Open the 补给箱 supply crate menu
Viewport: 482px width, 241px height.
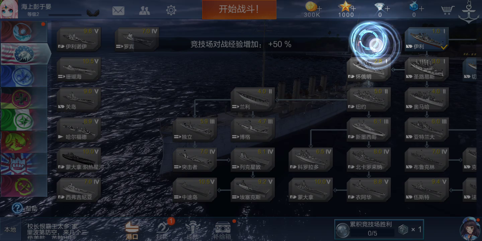pyautogui.click(x=223, y=230)
